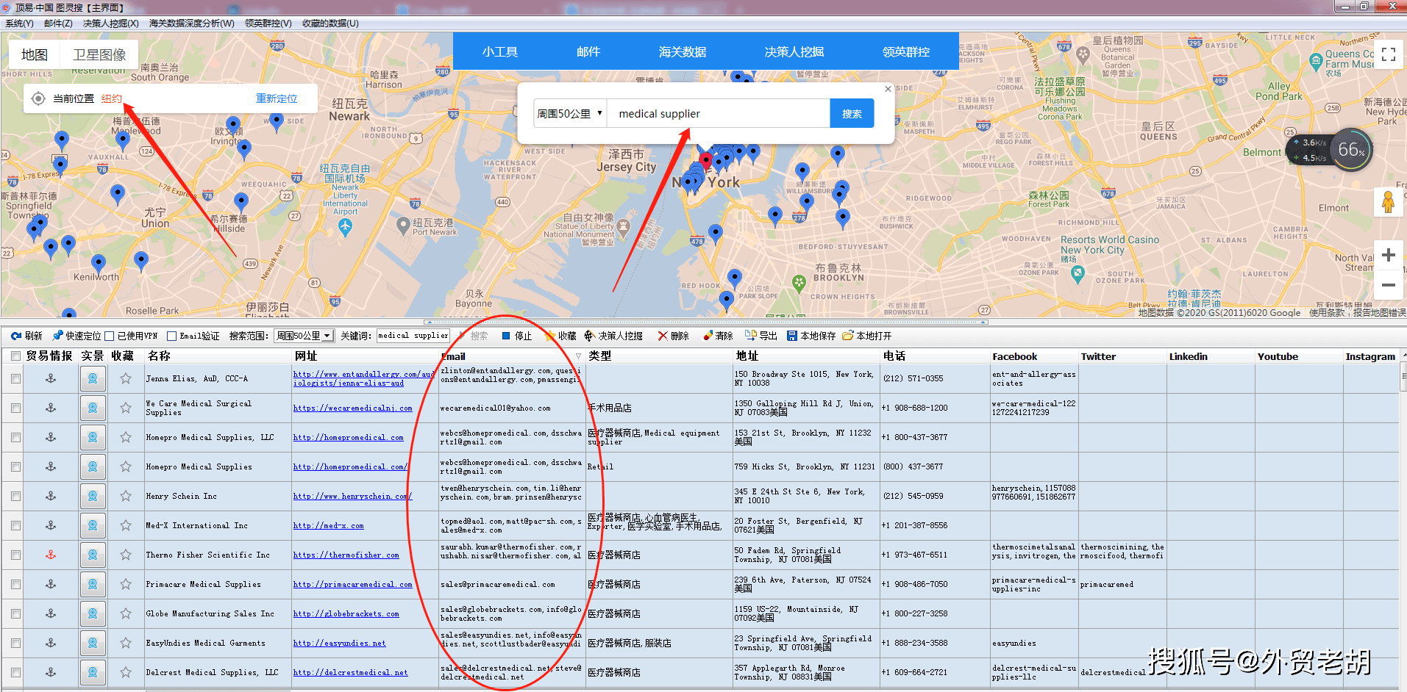Image resolution: width=1407 pixels, height=692 pixels.
Task: Toggle fullscreen map view
Action: pyautogui.click(x=1389, y=54)
